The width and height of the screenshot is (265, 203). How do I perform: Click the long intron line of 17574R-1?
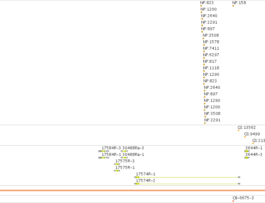188,178
